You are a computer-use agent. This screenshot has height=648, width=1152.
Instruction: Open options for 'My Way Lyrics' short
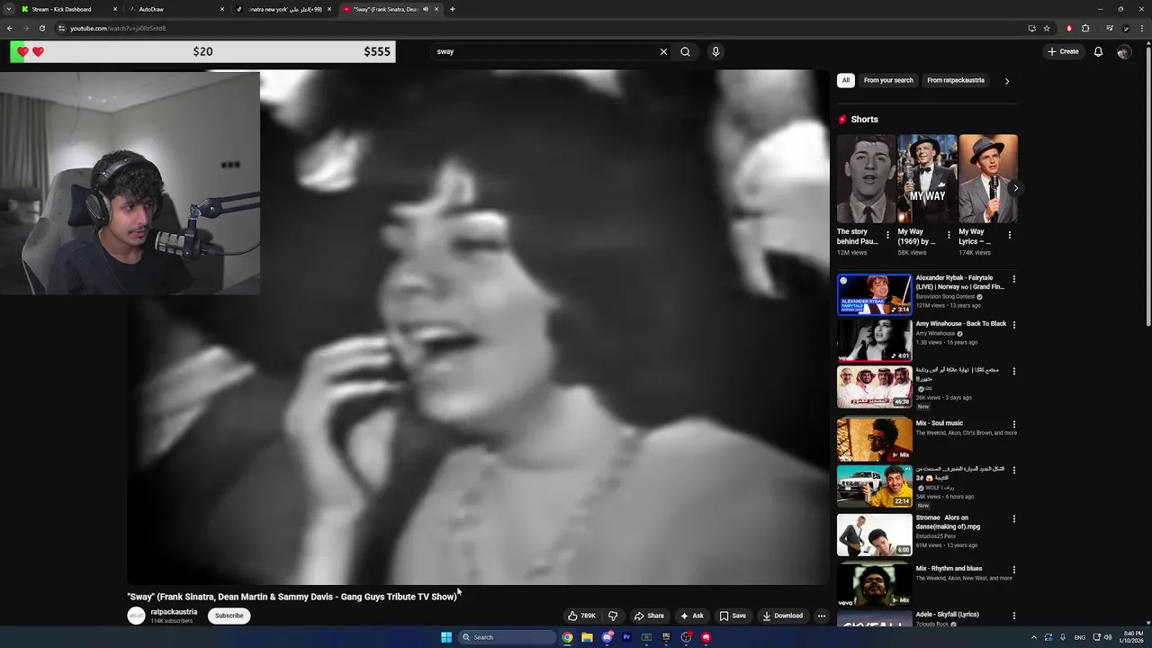point(1009,235)
